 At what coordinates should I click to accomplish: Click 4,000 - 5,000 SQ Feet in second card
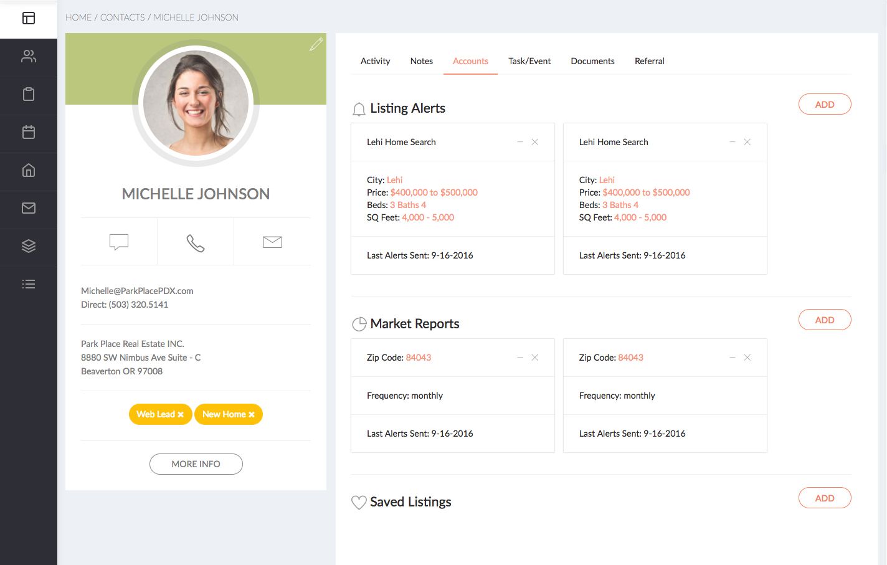tap(640, 217)
